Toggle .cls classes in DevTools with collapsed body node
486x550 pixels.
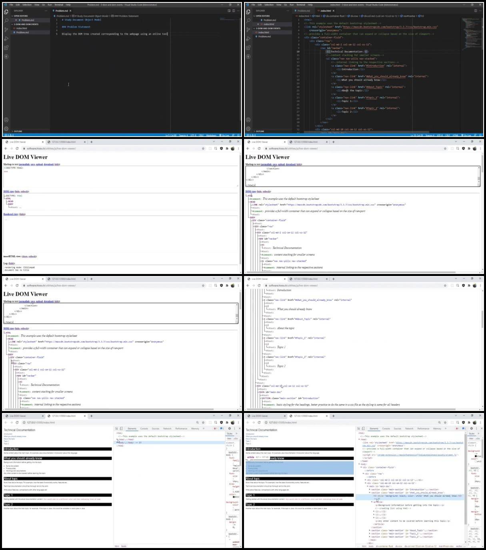point(236,438)
